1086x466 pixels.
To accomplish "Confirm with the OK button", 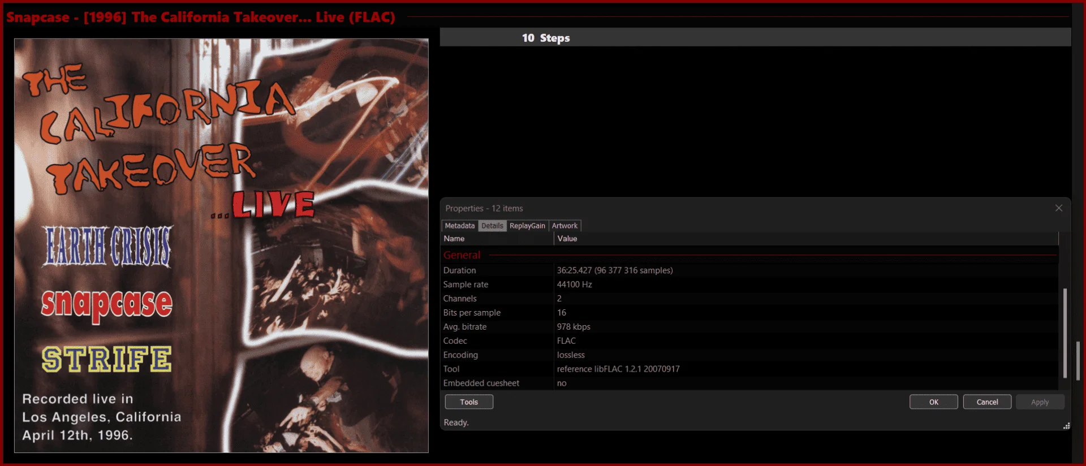I will (x=934, y=402).
